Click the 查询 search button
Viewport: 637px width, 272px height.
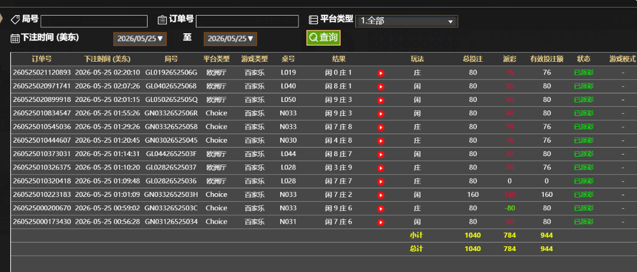324,38
